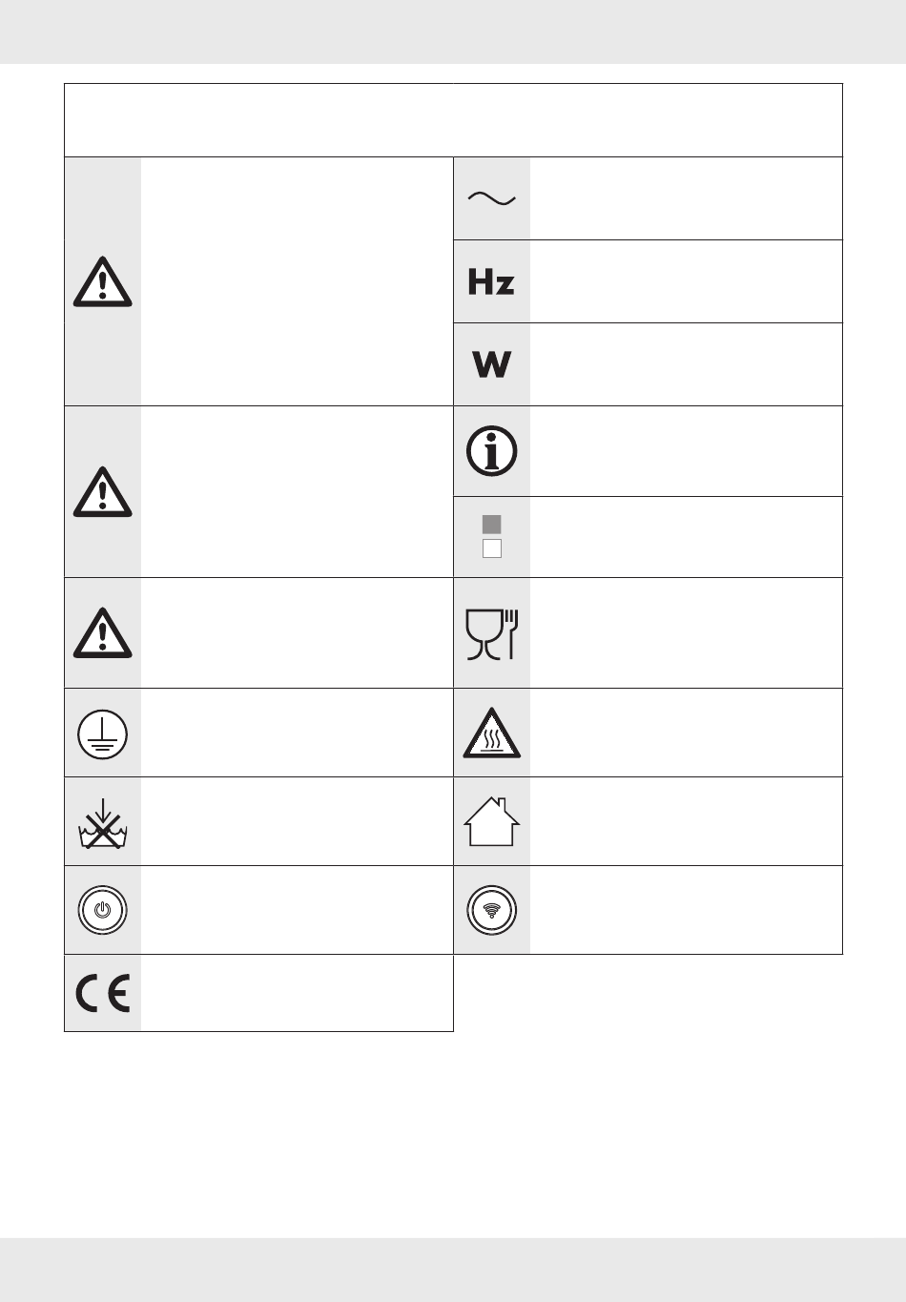Click the food-safe glass and fork symbol

pyautogui.click(x=491, y=633)
